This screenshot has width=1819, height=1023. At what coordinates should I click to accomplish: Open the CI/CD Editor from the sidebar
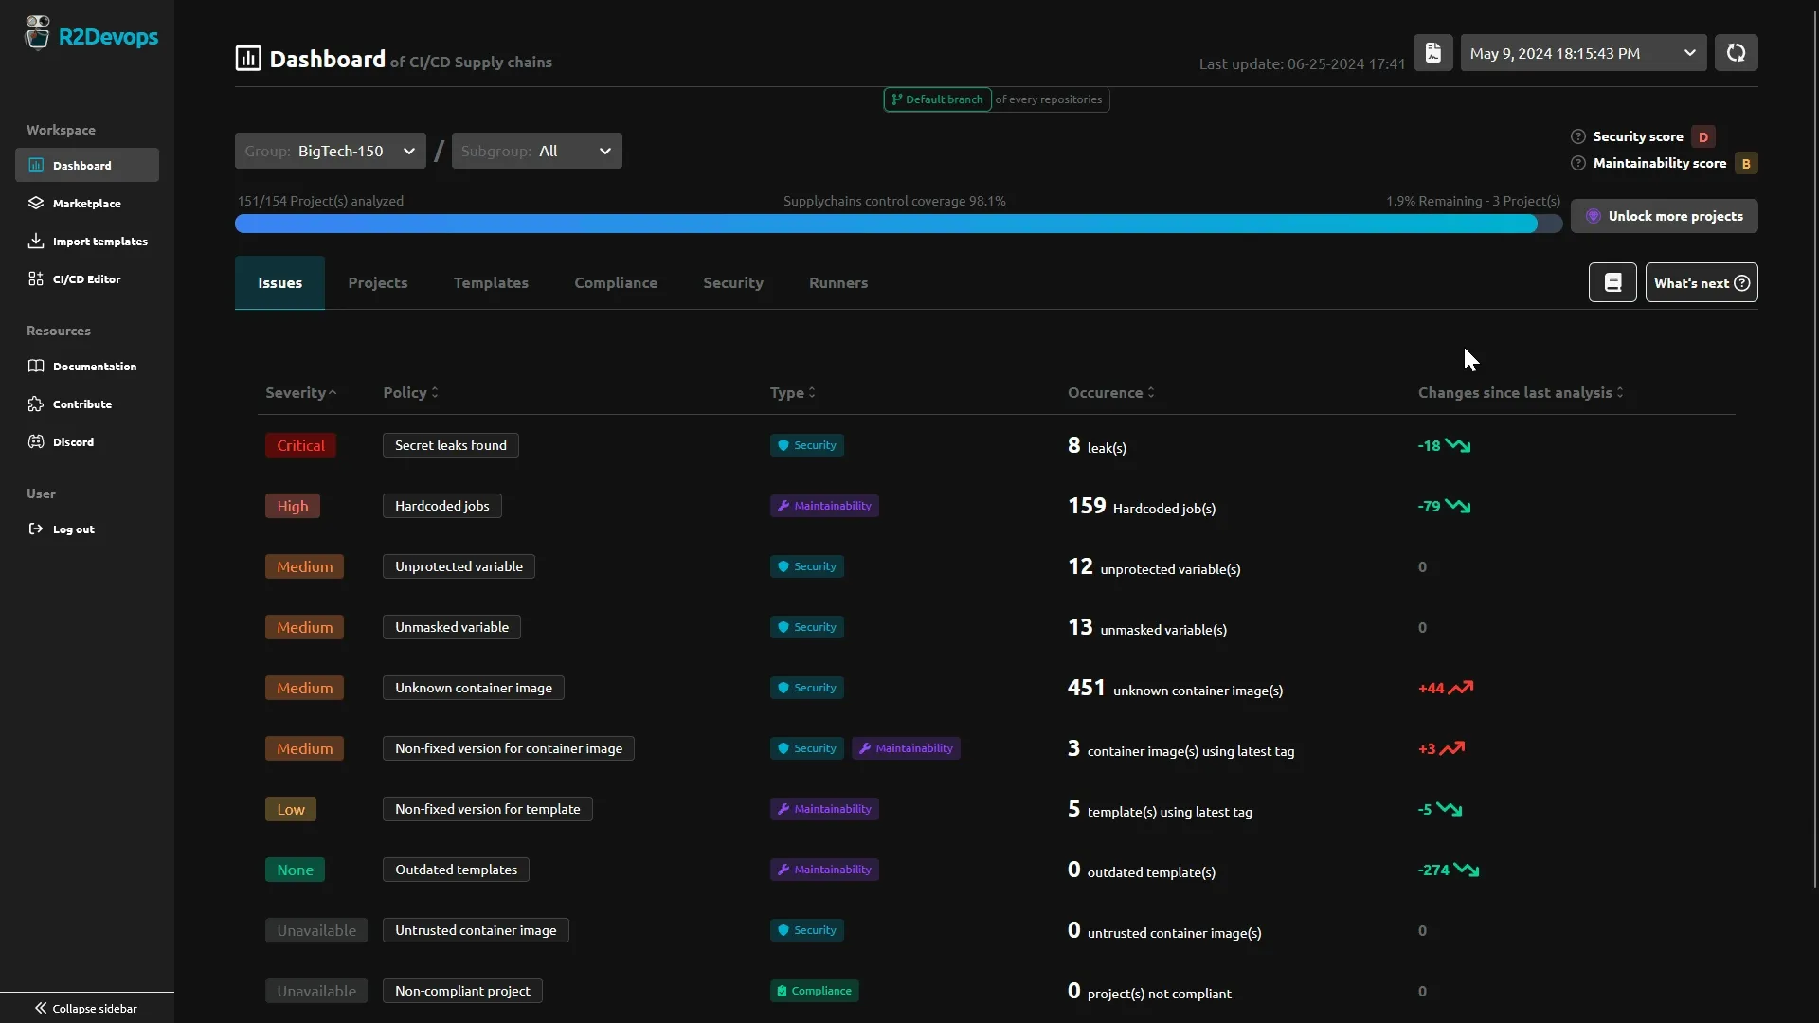(86, 278)
